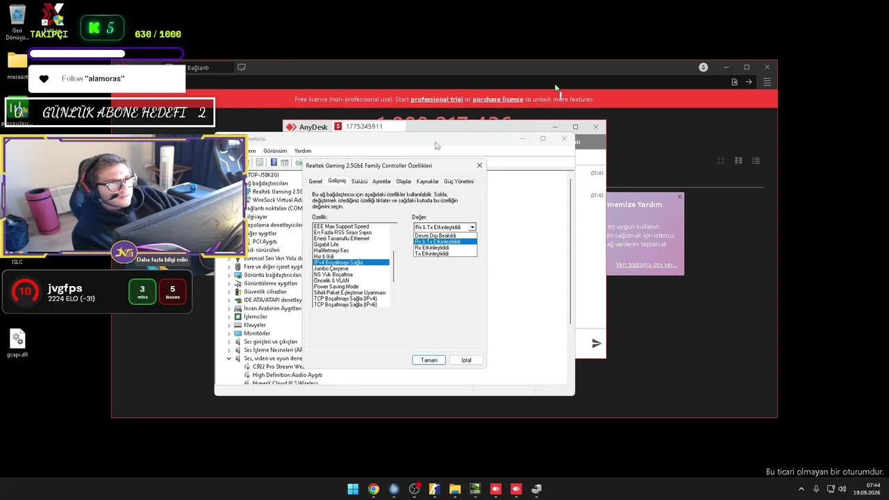889x500 pixels.
Task: Switch AnyDesk to large tile view
Action: pos(722,160)
